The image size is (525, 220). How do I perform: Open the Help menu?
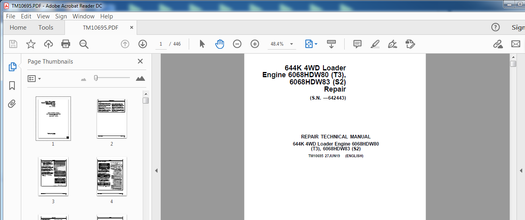[x=107, y=16]
